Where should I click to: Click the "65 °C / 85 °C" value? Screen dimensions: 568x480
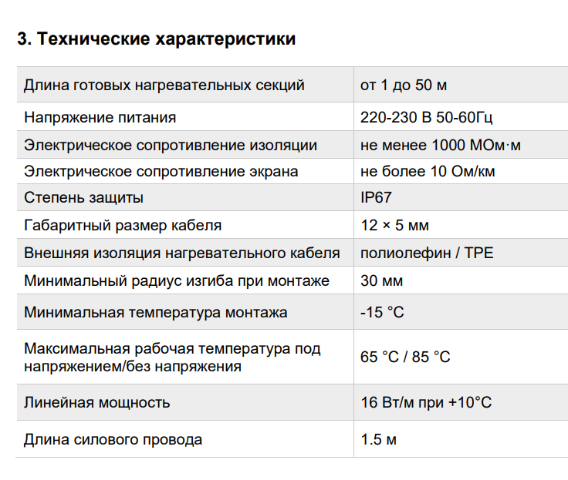[405, 357]
